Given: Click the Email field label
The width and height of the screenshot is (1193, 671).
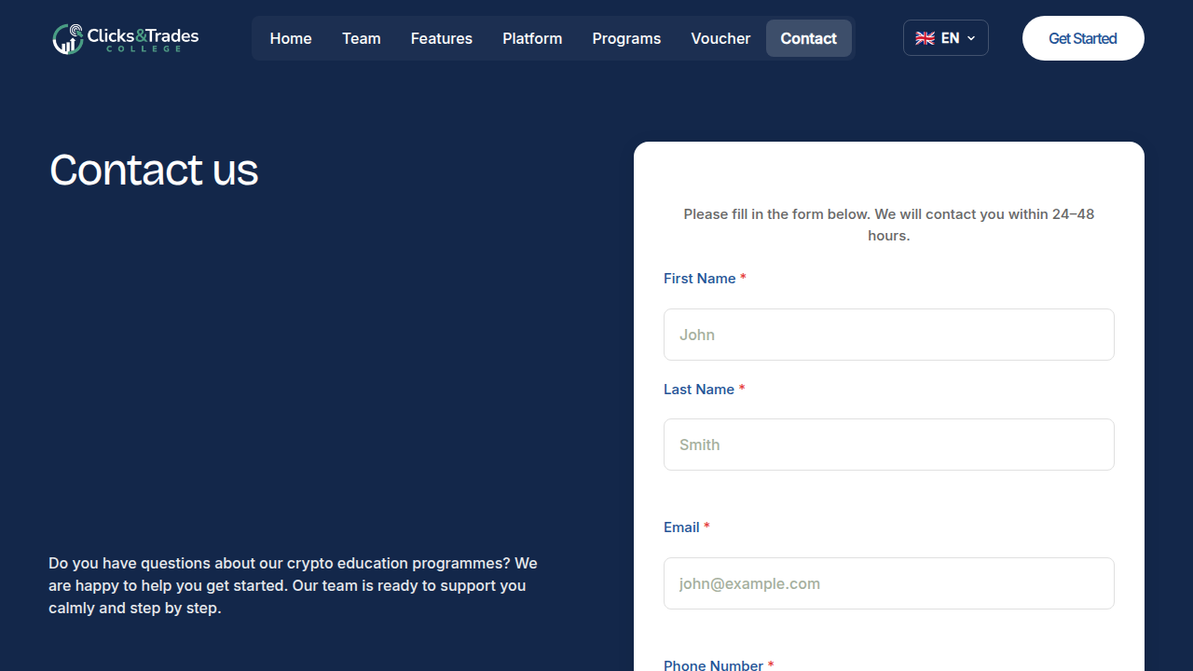Looking at the screenshot, I should (x=681, y=527).
